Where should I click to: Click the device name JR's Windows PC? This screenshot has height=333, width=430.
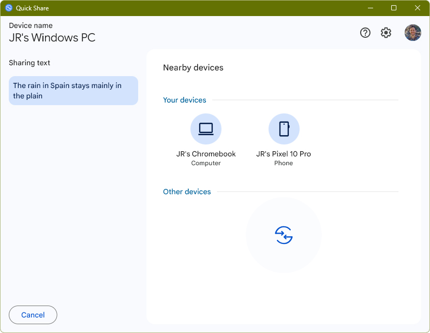52,37
